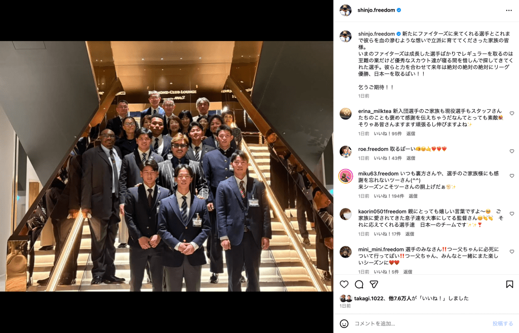The height and width of the screenshot is (333, 519).
Task: Open shinjo.freedom profile picture in header
Action: (346, 10)
